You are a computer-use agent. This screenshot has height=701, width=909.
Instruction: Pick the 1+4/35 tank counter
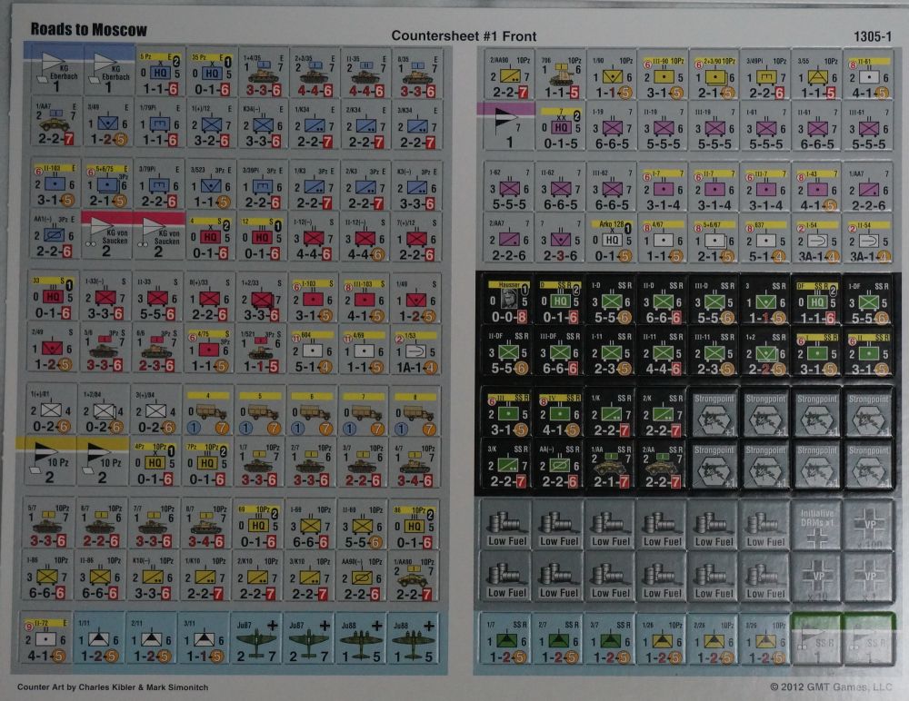point(263,74)
